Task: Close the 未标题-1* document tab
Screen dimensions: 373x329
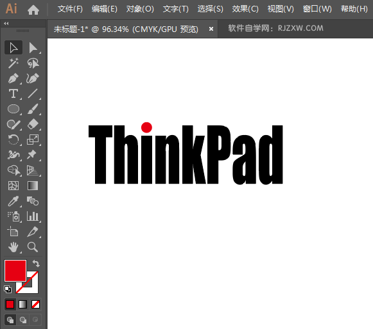Action: coord(211,29)
